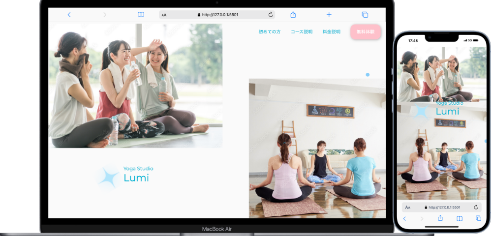Open tab switcher on the phone browser
492x236 pixels.
(478, 218)
